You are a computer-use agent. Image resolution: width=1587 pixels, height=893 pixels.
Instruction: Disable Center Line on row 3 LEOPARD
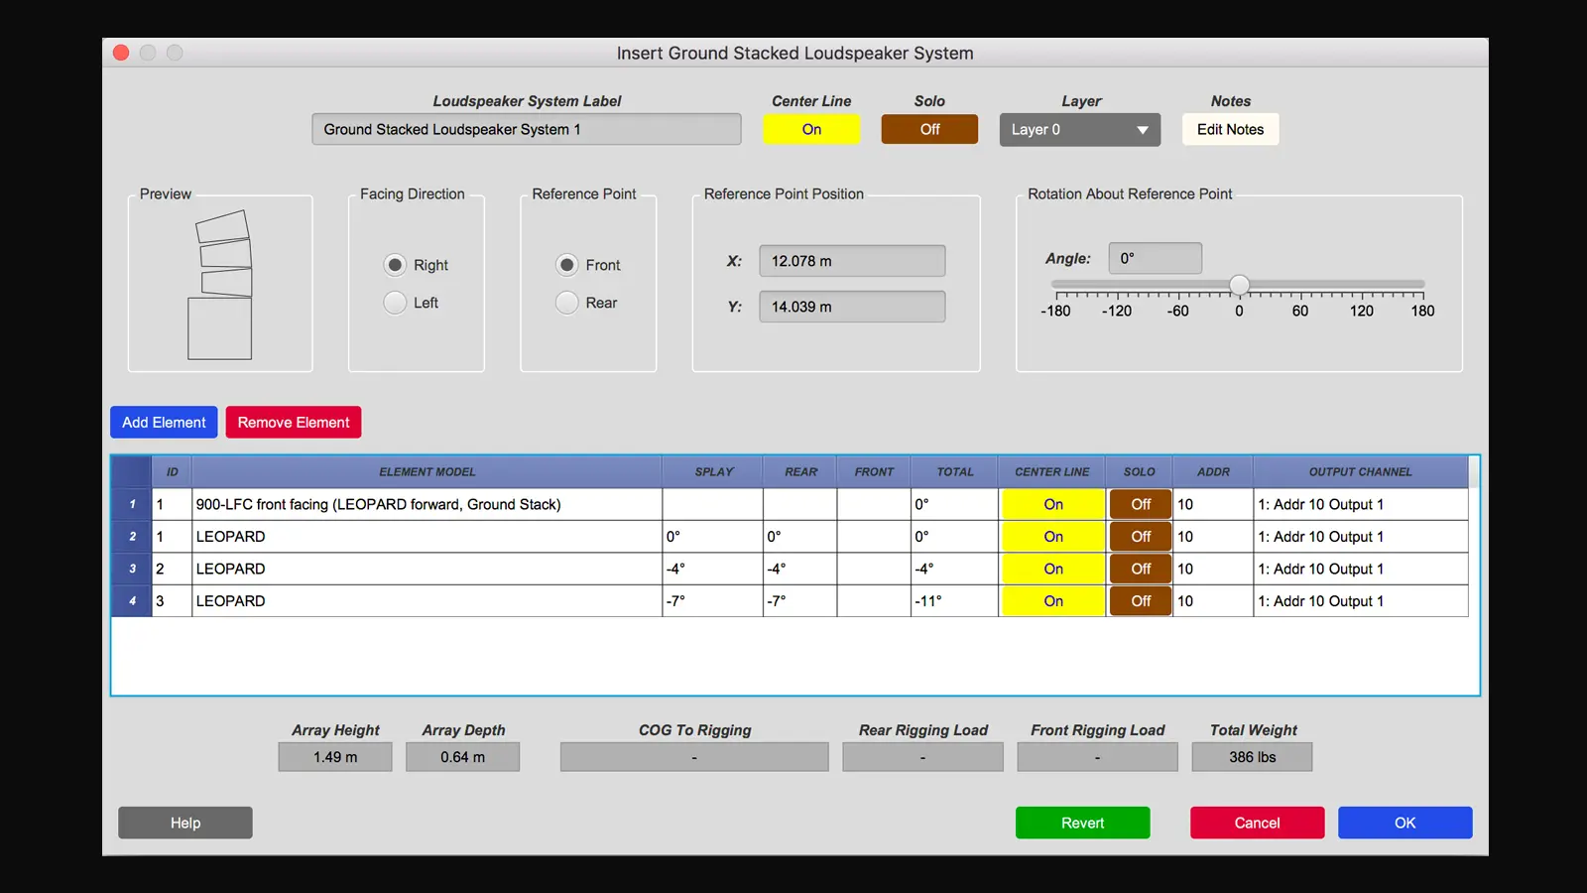[1051, 569]
